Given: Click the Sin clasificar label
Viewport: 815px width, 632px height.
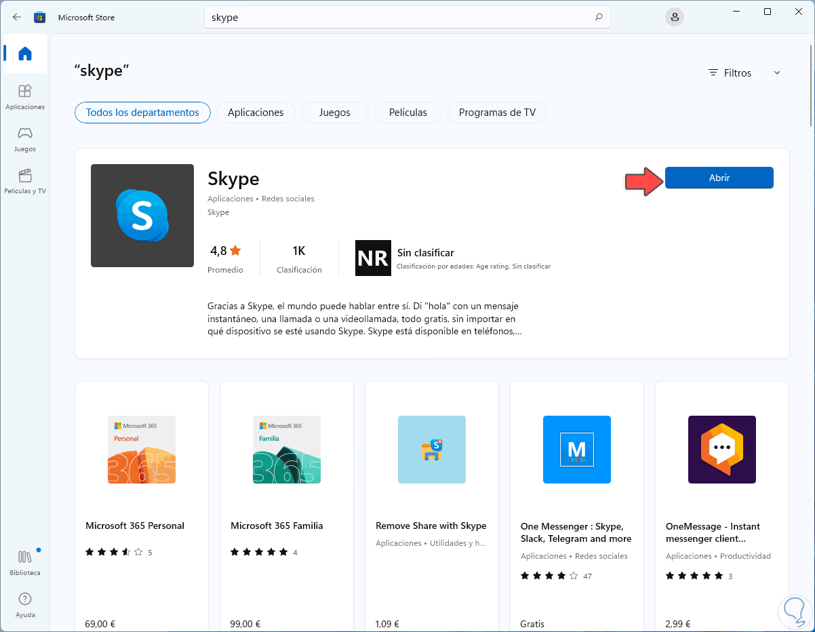Looking at the screenshot, I should tap(426, 253).
